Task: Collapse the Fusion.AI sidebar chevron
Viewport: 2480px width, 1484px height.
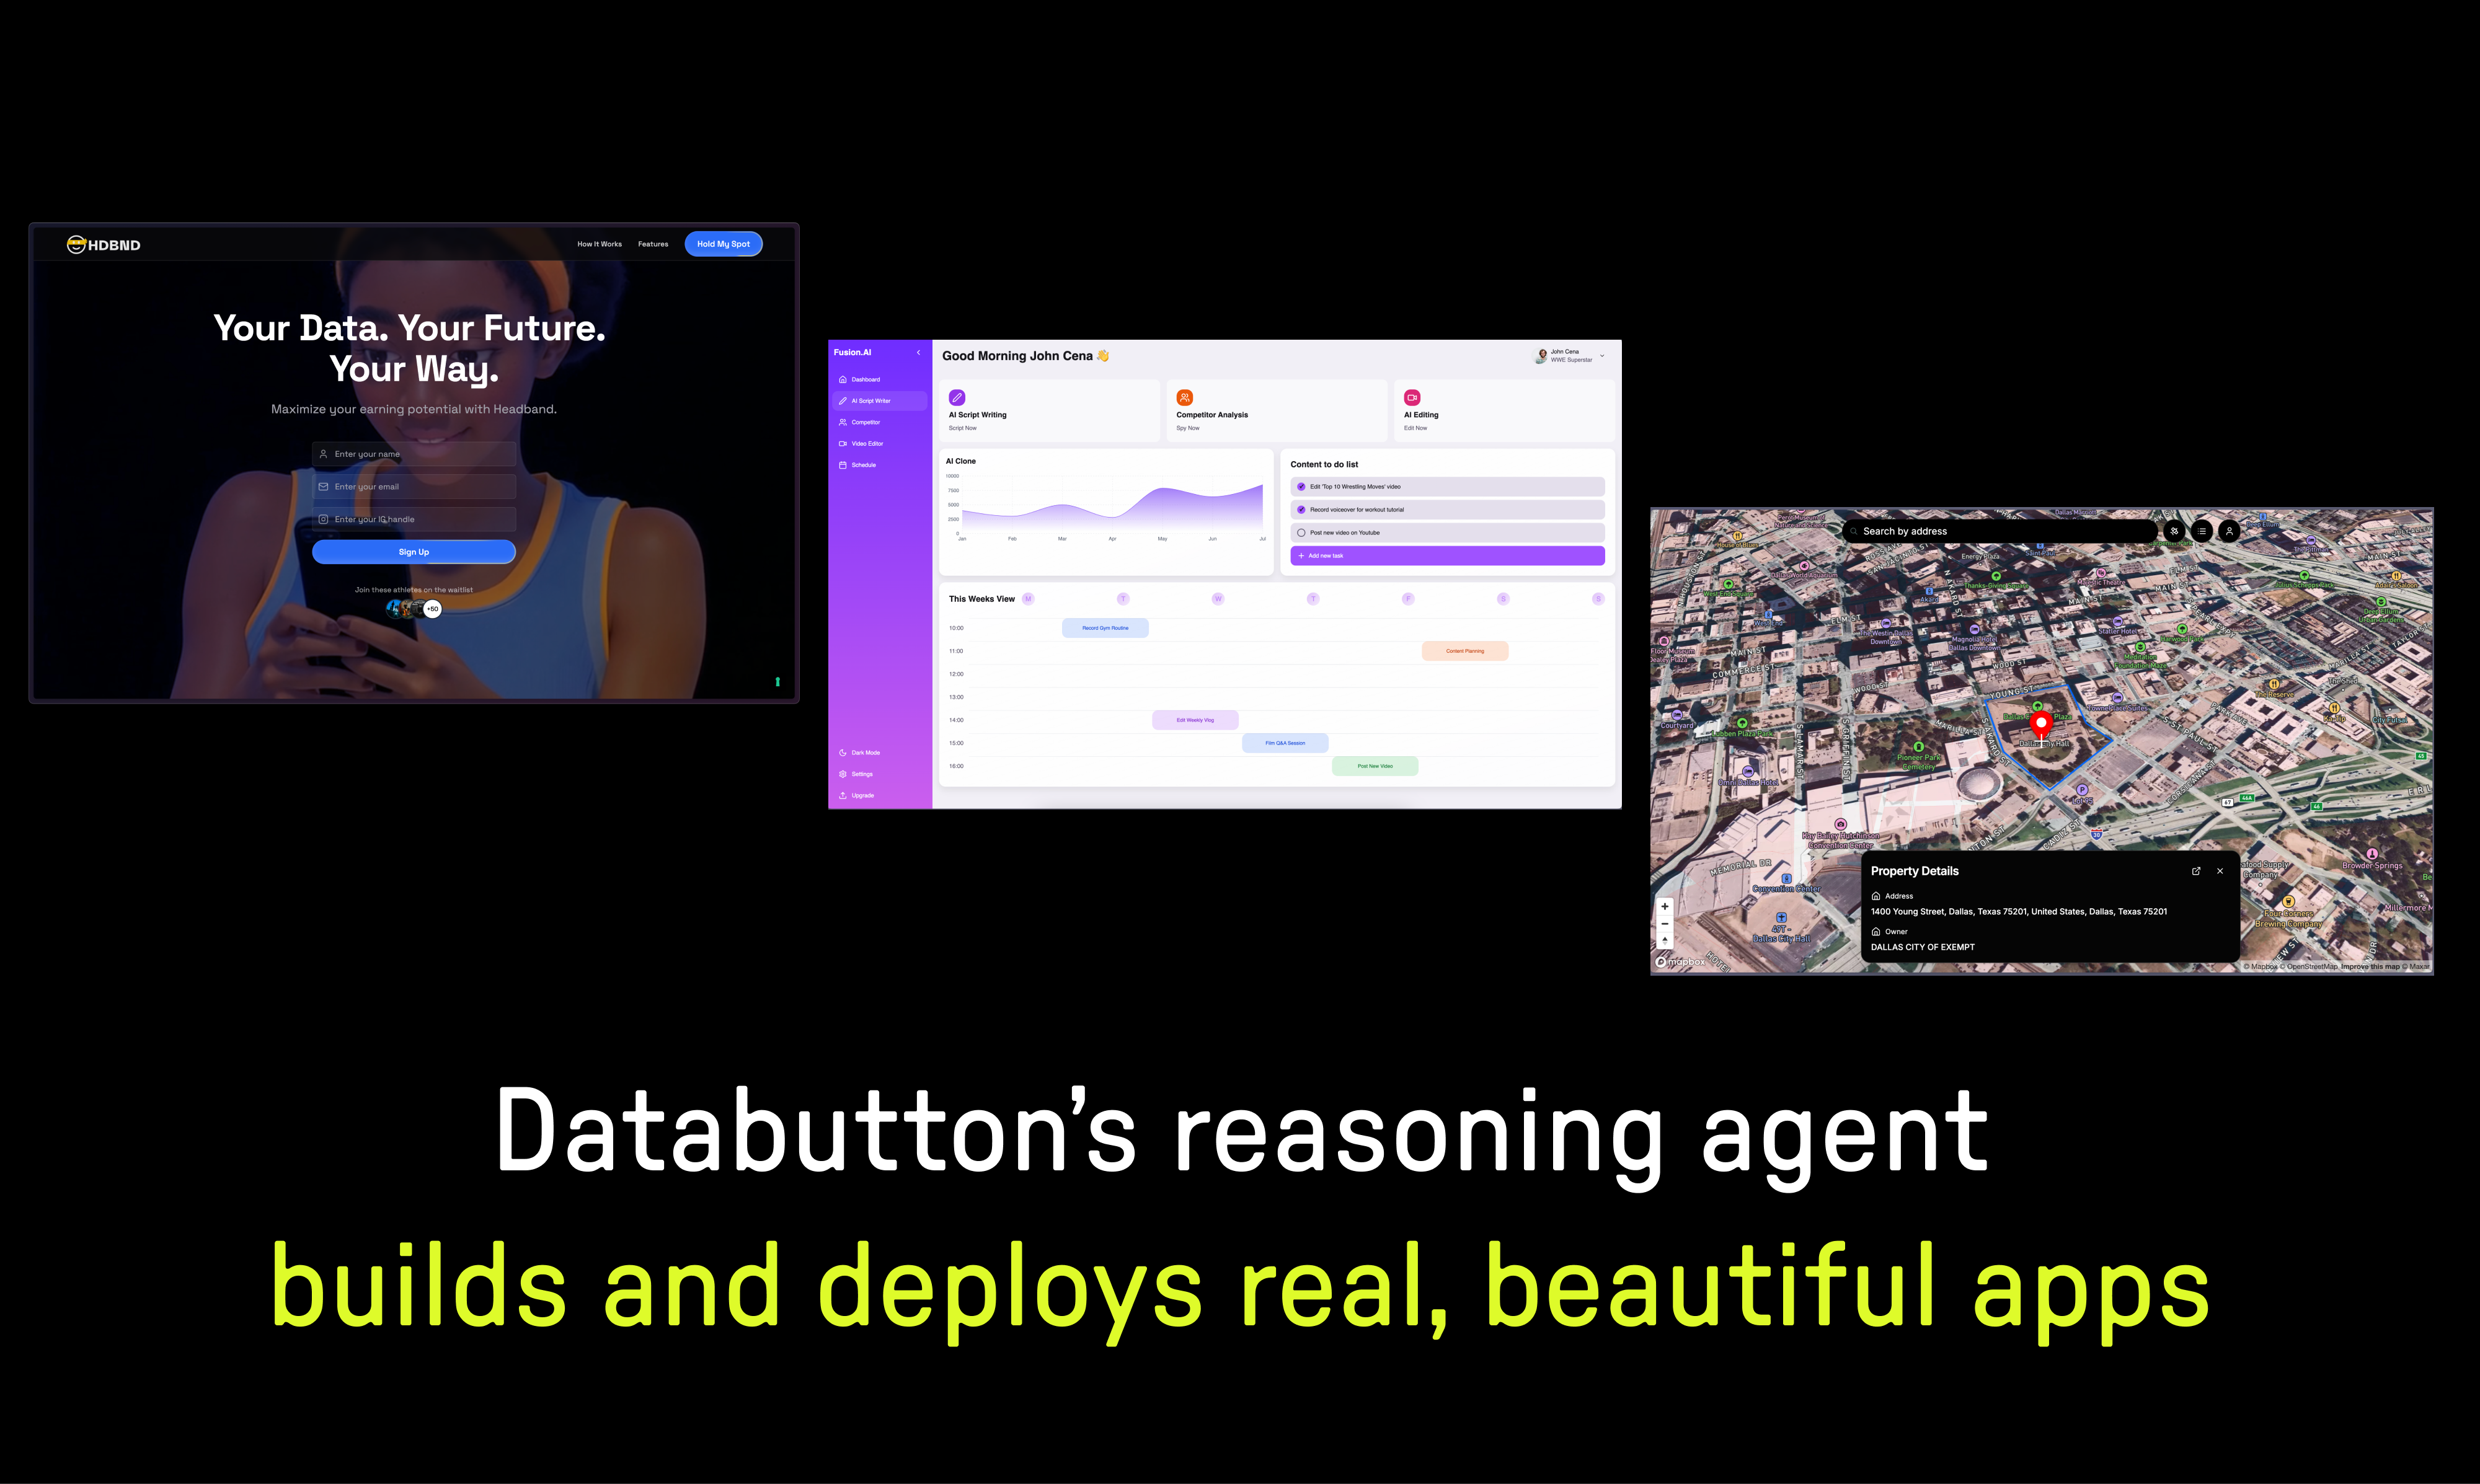Action: [x=918, y=352]
